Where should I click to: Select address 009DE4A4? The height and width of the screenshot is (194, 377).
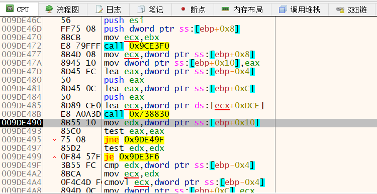[22, 182]
